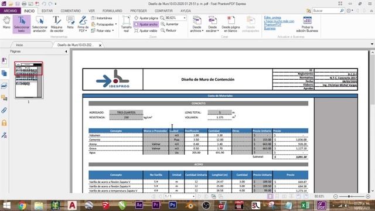The width and height of the screenshot is (375, 211).
Task: Open Excel from the taskbar
Action: (305, 205)
